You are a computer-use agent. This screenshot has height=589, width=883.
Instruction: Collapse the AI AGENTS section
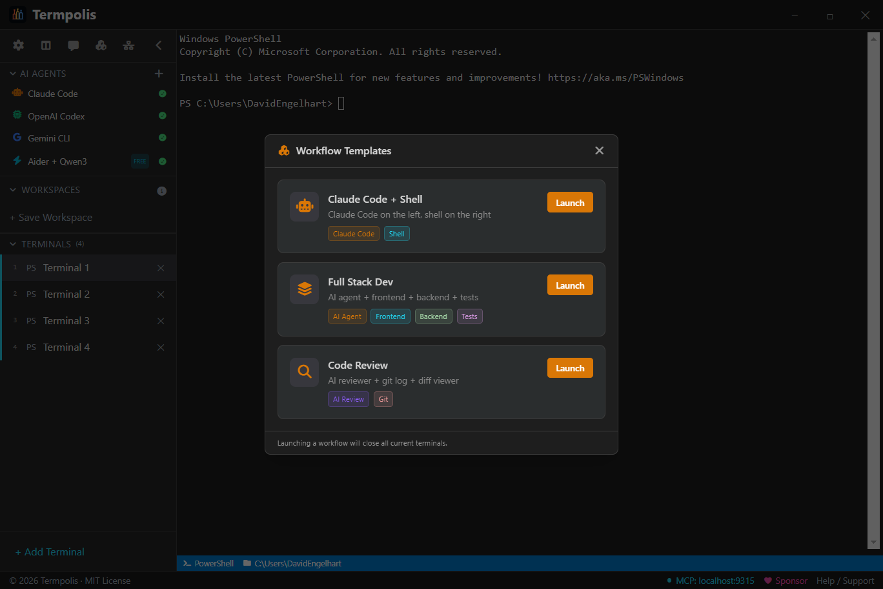[12, 73]
